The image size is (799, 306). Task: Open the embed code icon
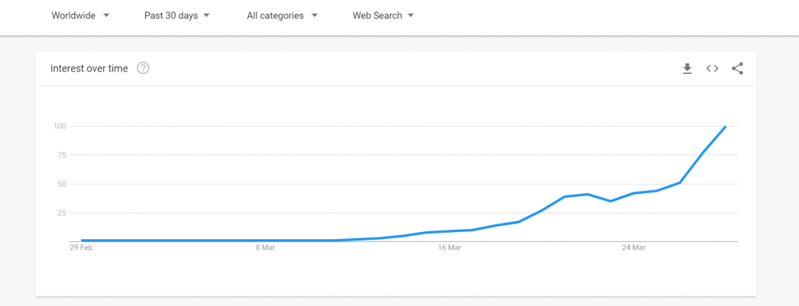712,69
